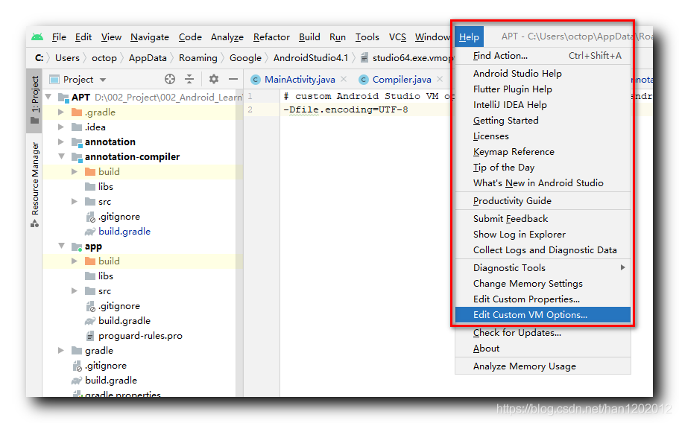Collapse the annotation-compiler module
Viewport: 679px width, 423px height.
tap(61, 157)
